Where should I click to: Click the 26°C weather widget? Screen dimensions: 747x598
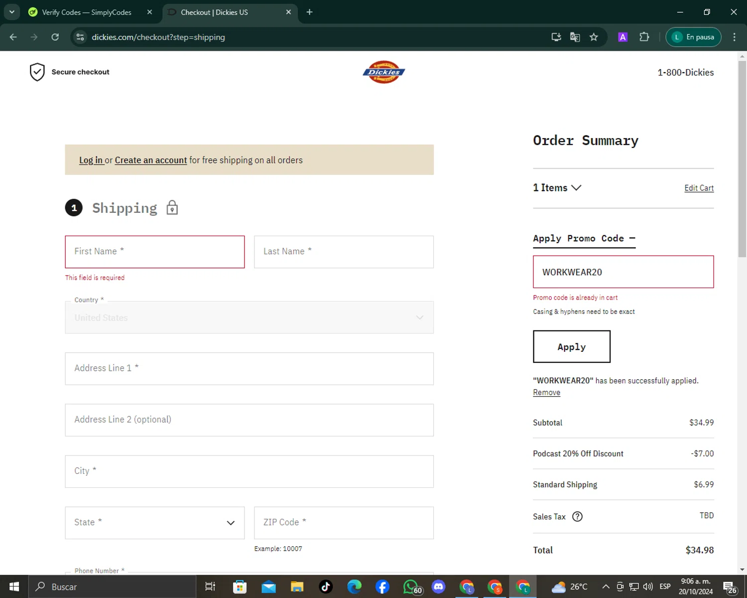pos(569,587)
